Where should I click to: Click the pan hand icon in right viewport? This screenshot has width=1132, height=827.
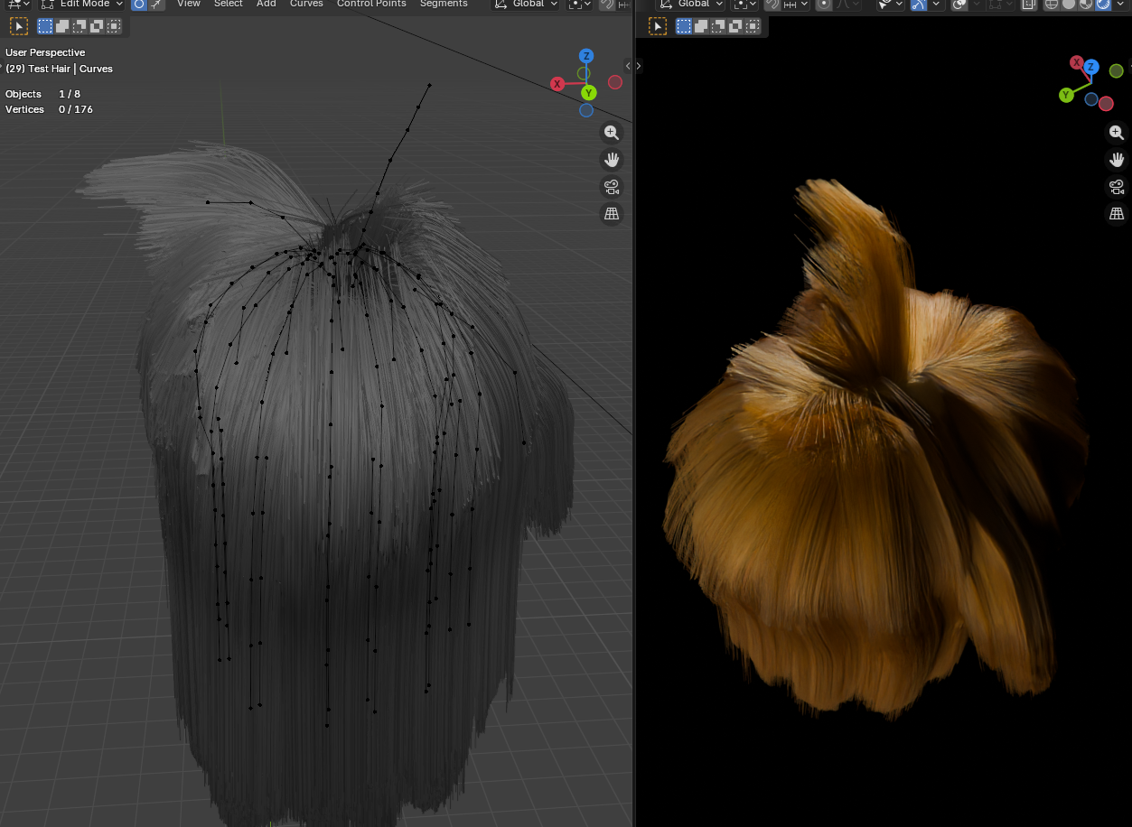[x=1117, y=160]
